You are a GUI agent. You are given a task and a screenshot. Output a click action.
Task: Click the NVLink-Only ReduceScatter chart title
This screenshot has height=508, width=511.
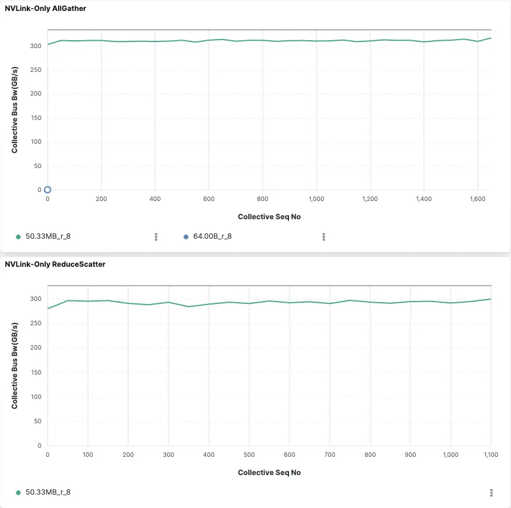[x=55, y=264]
